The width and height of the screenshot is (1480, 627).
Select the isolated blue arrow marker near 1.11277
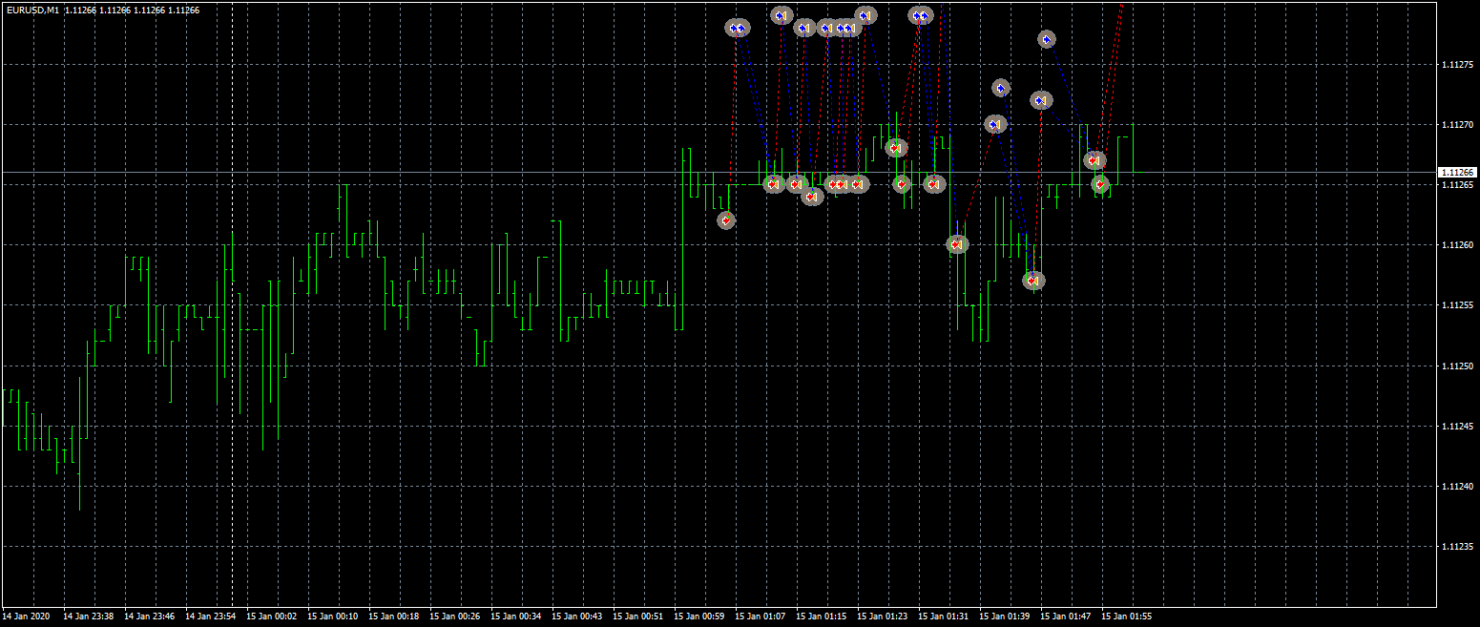click(x=1047, y=39)
